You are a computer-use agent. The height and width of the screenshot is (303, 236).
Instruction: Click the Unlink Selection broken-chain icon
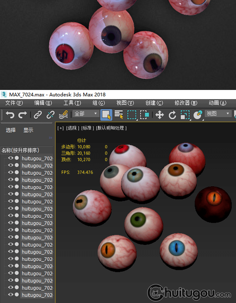point(50,115)
